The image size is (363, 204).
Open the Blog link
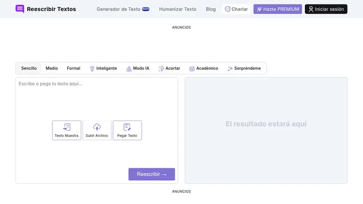click(211, 9)
